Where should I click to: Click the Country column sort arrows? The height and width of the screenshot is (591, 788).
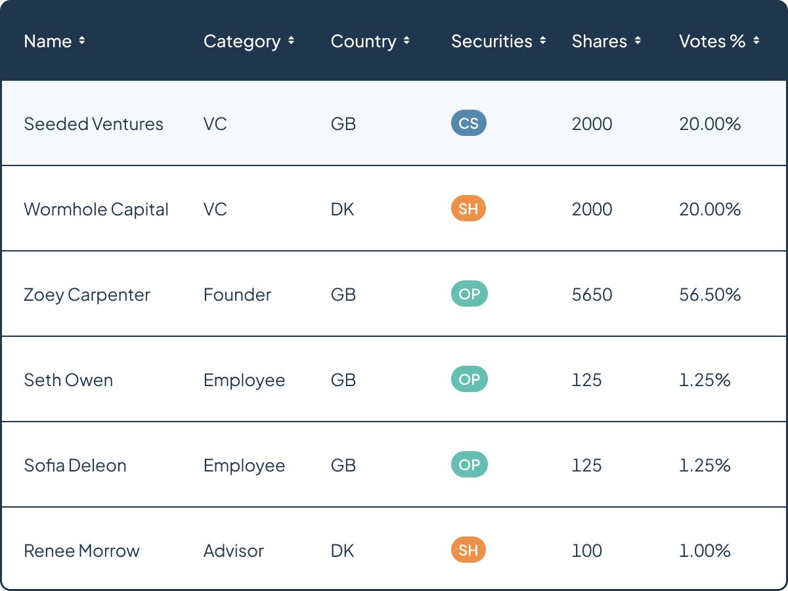tap(406, 41)
